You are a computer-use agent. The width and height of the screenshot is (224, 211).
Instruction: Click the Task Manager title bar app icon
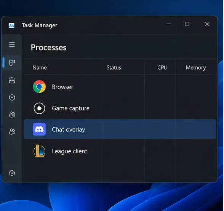[11, 25]
